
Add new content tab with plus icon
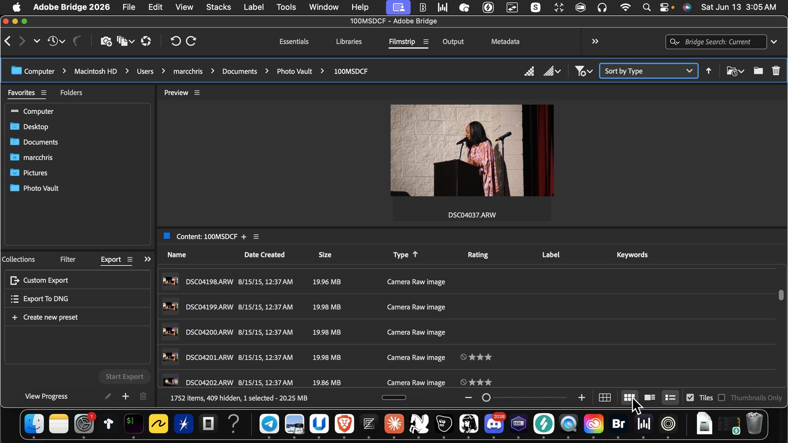tap(243, 237)
